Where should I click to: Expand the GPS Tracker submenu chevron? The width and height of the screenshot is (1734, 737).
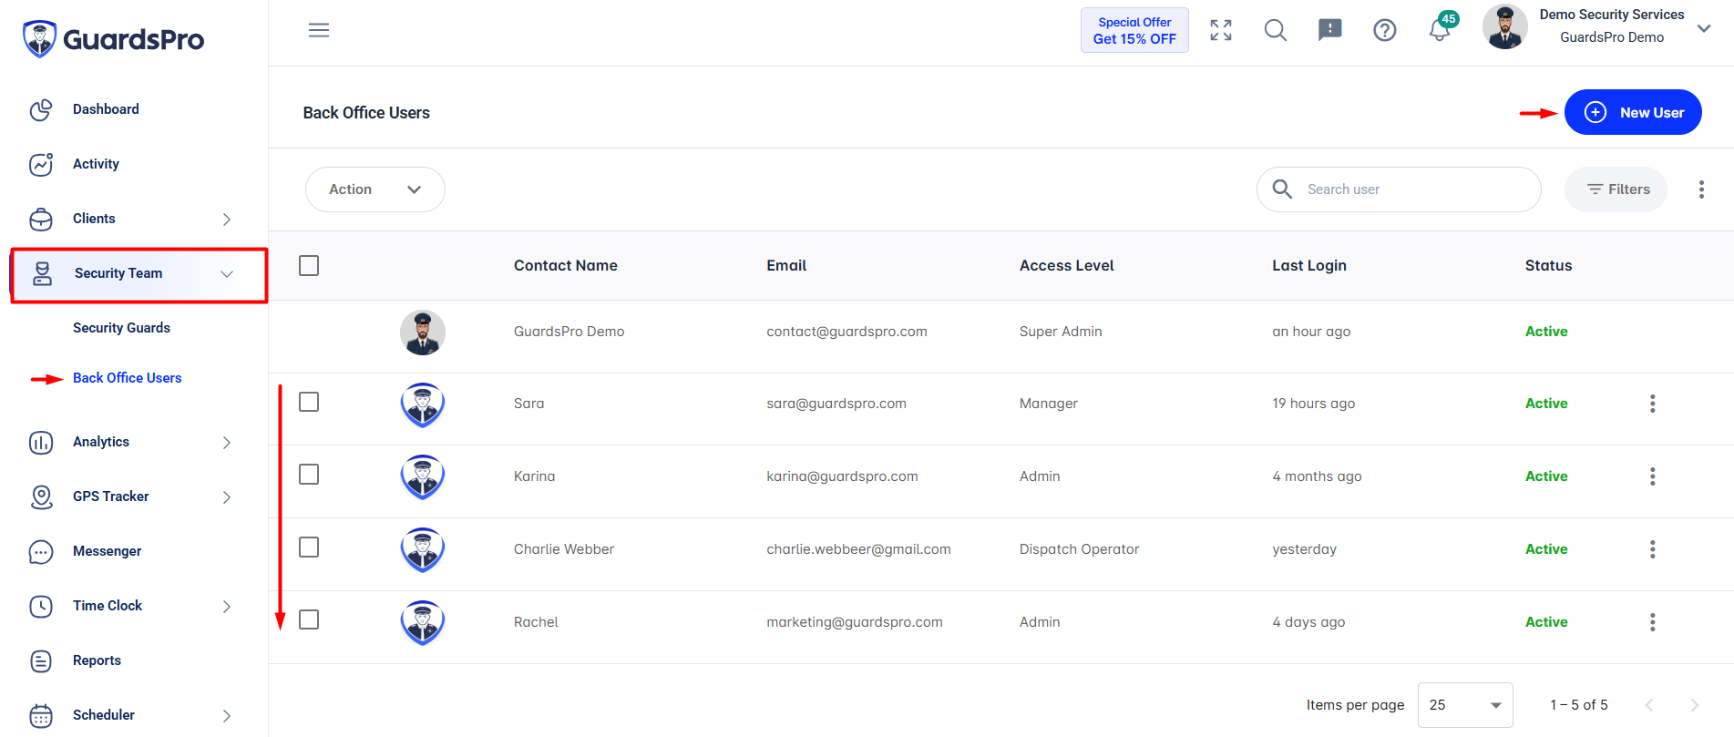click(x=227, y=497)
